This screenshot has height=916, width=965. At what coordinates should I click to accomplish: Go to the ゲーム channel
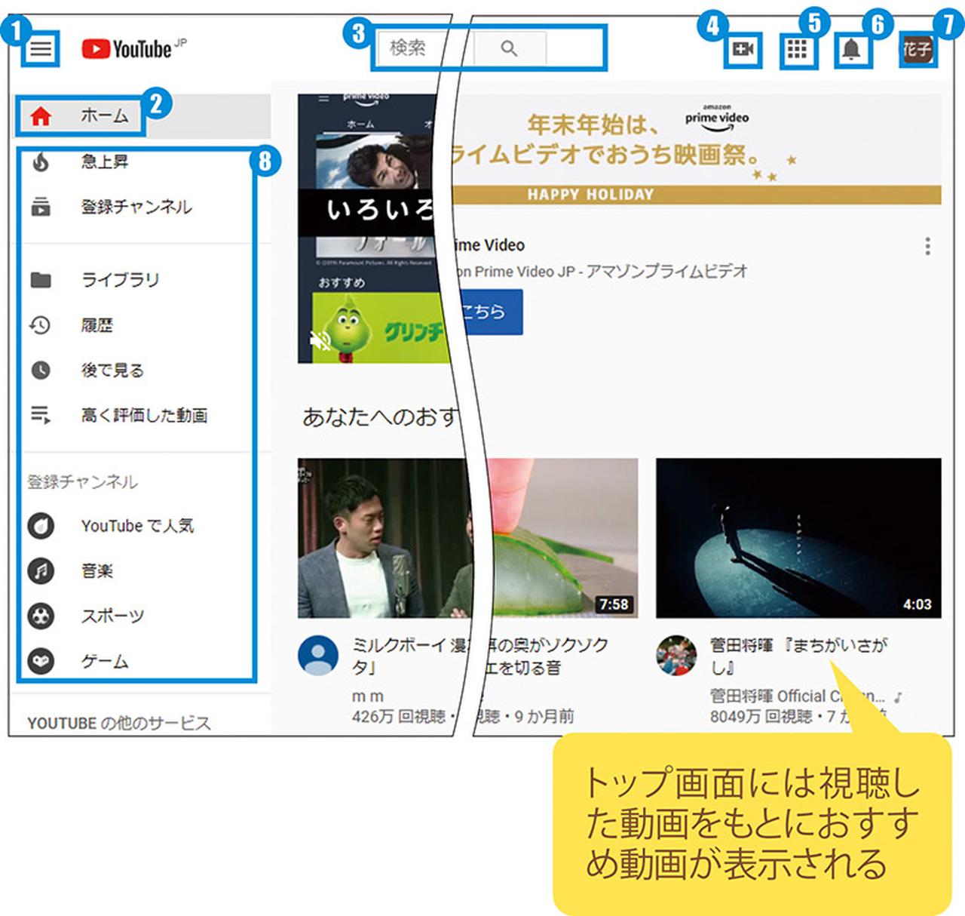point(105,661)
